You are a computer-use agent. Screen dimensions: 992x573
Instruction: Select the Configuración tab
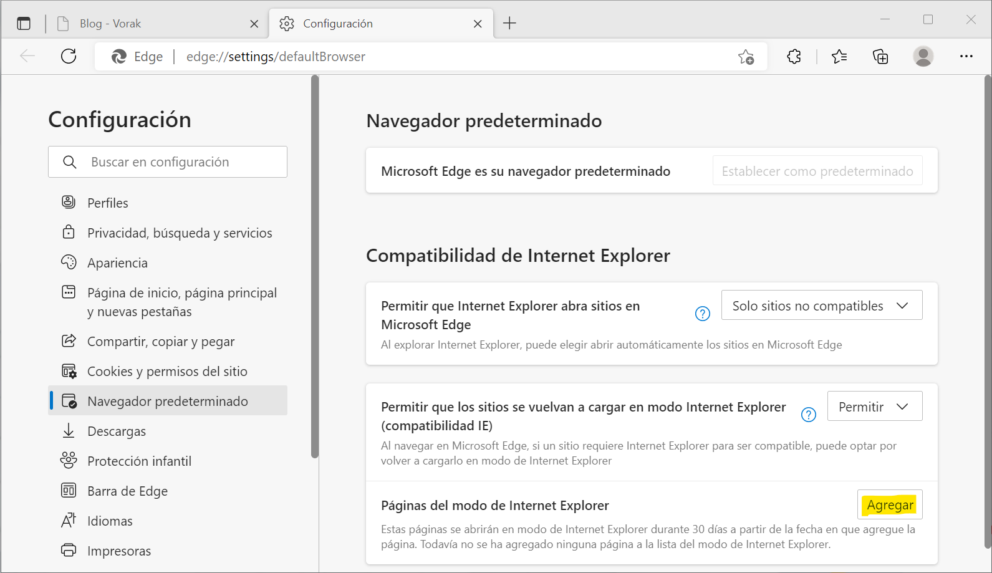pyautogui.click(x=382, y=24)
